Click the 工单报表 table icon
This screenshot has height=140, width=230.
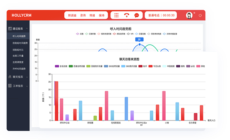point(10,86)
